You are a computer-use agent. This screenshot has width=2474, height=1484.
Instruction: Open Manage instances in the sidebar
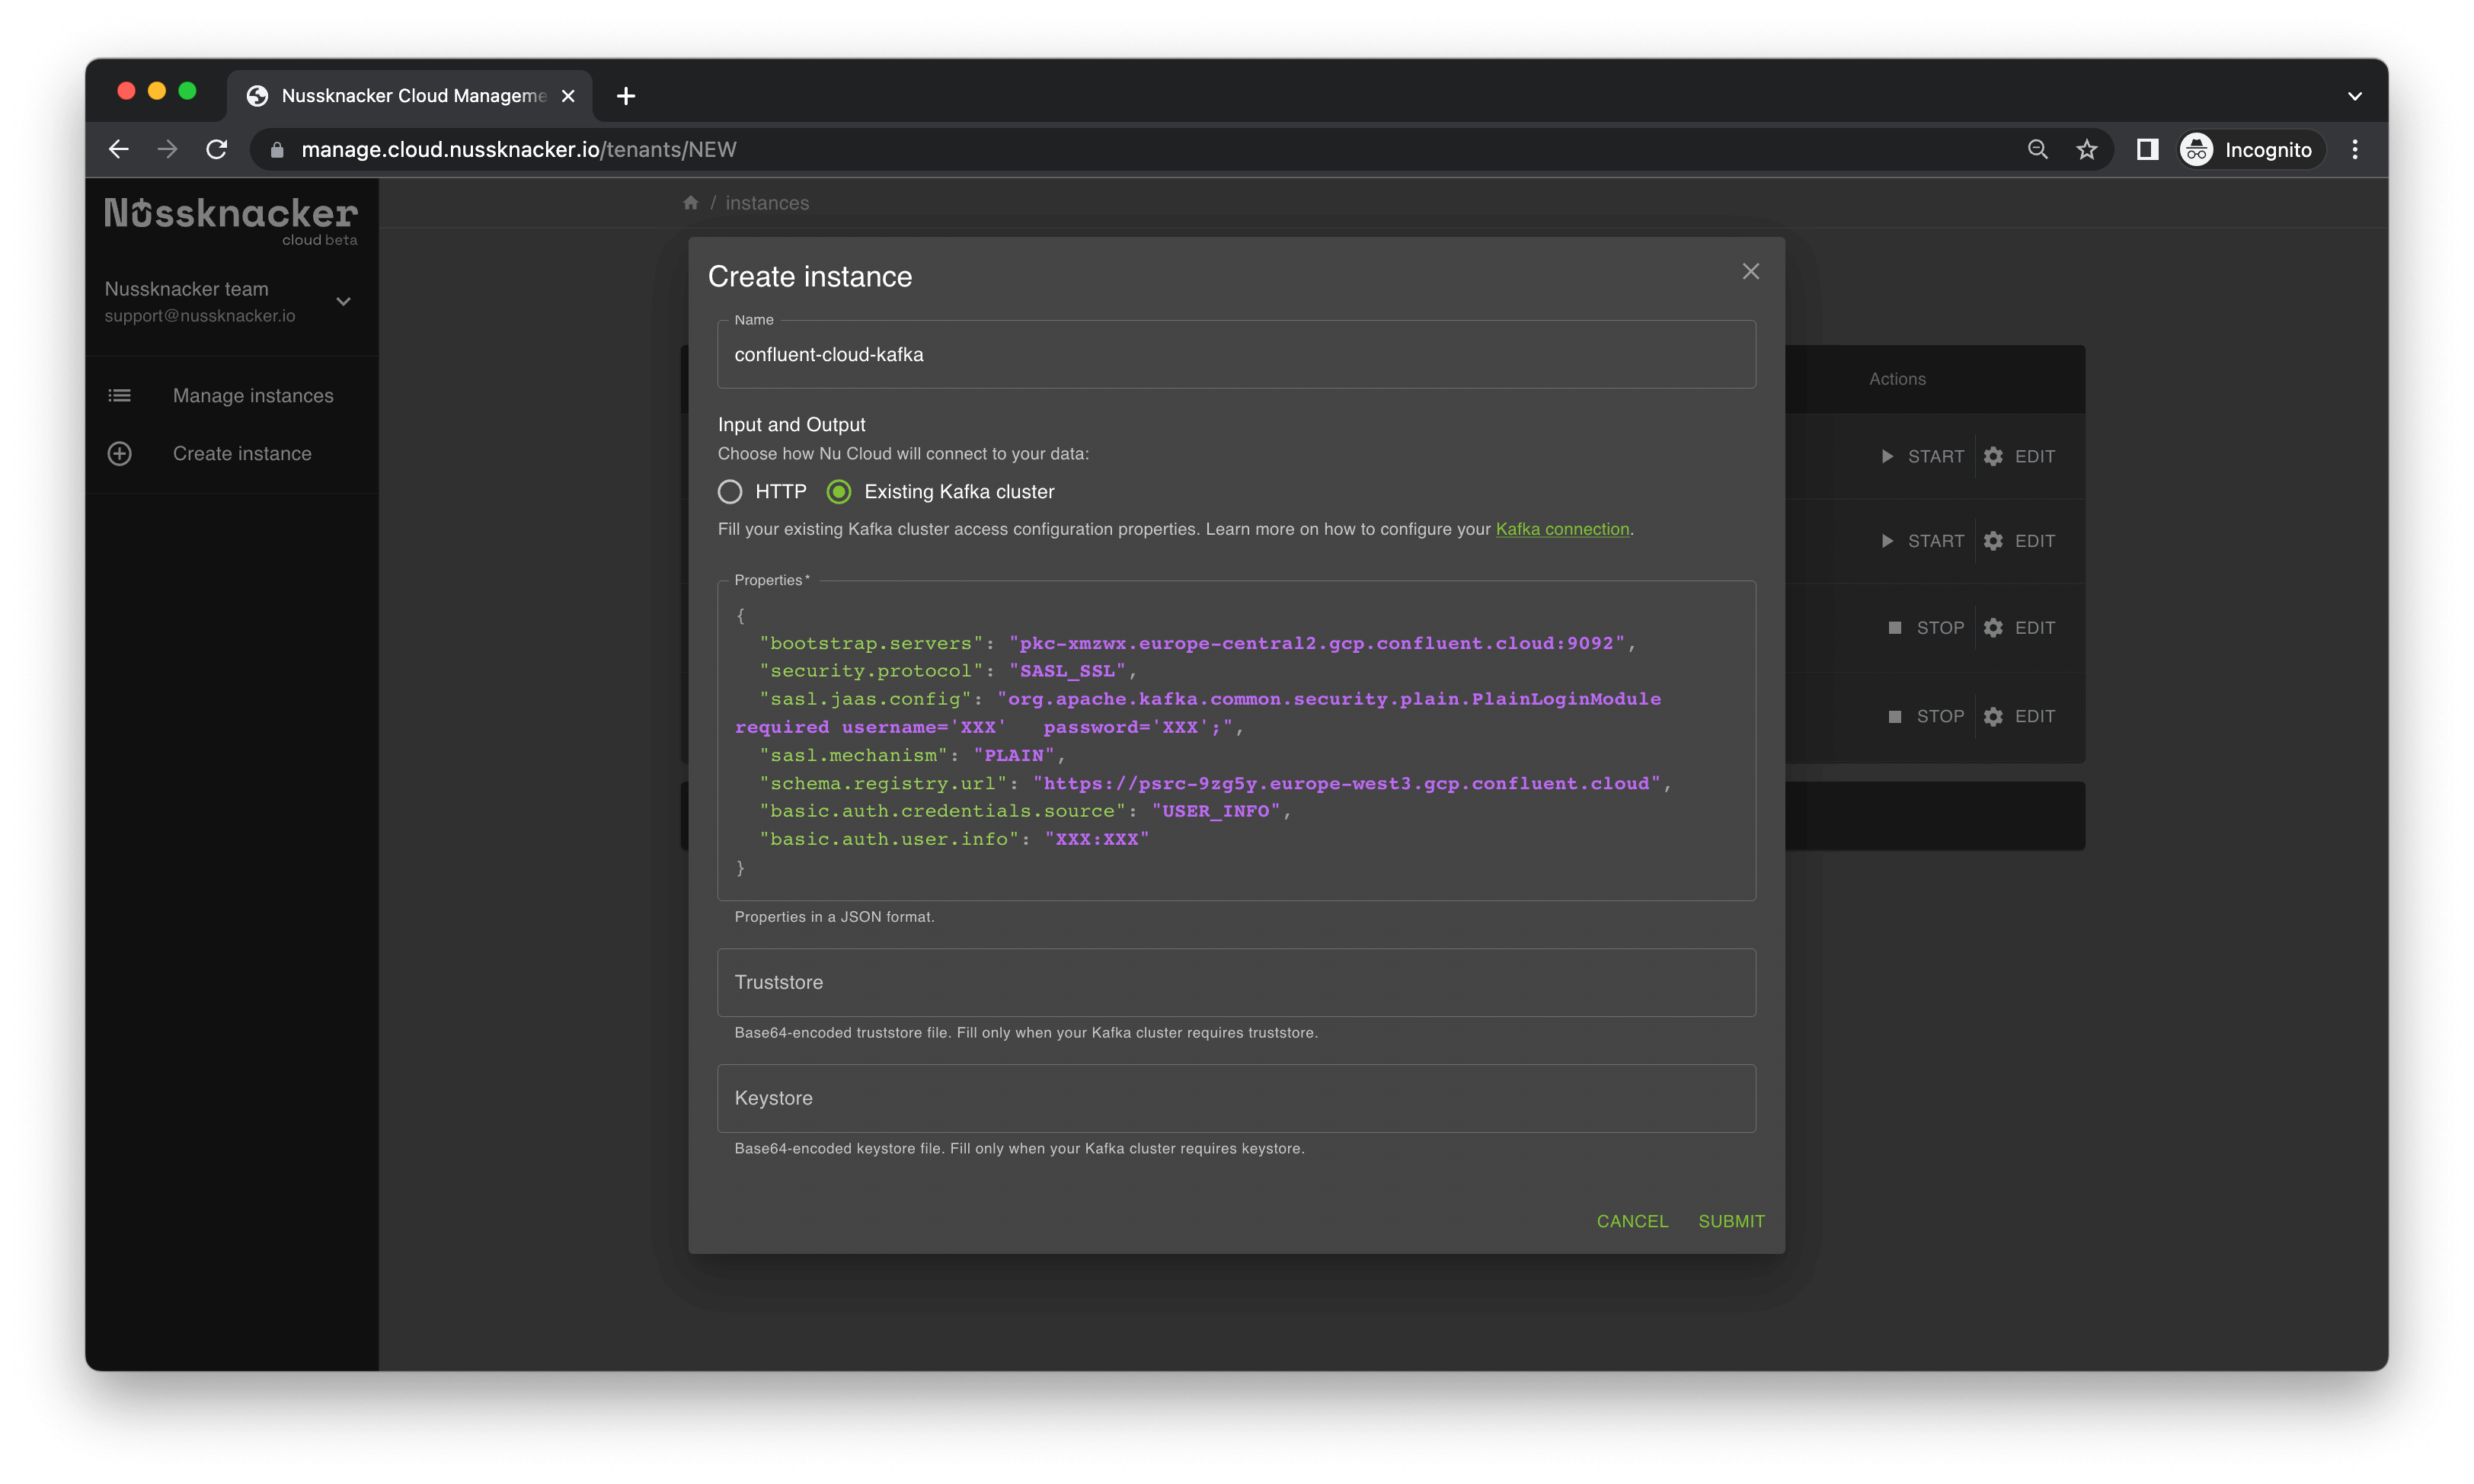(x=232, y=396)
